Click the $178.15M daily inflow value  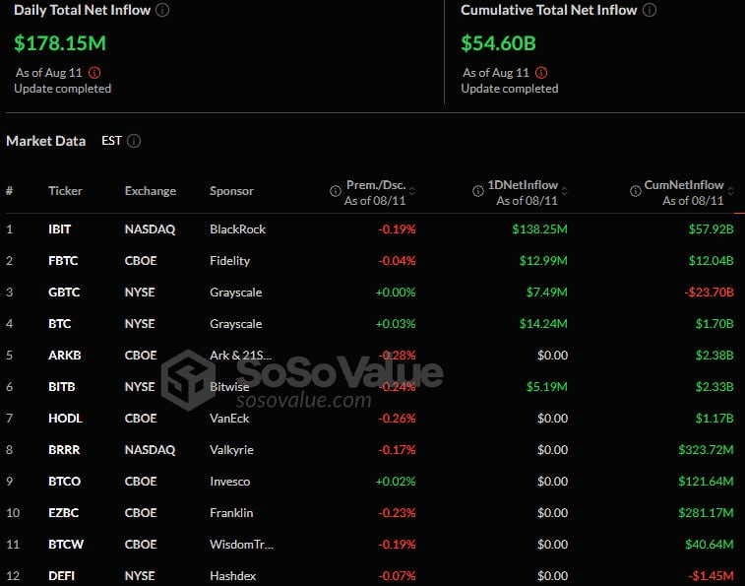click(x=60, y=43)
